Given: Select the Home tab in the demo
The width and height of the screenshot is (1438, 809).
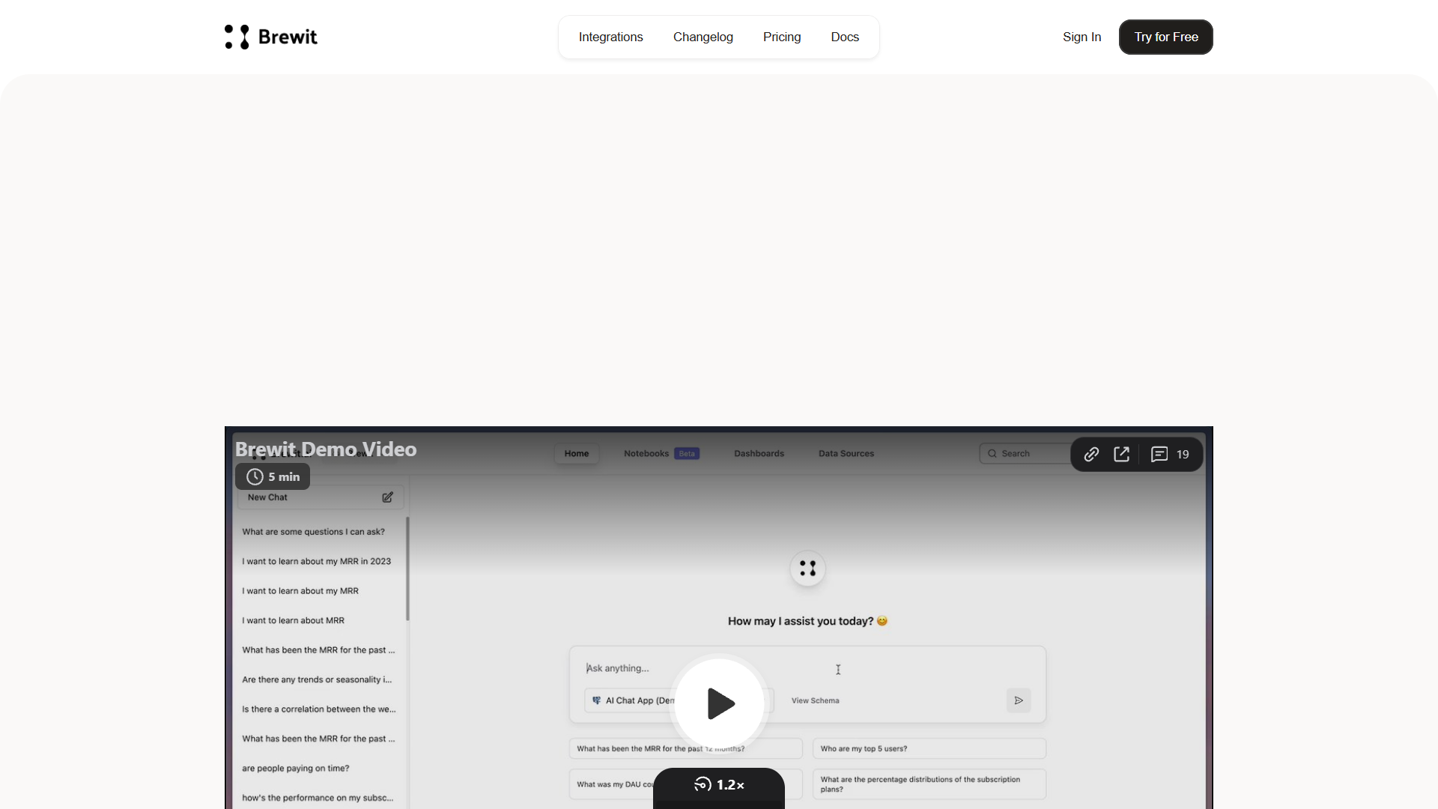Looking at the screenshot, I should (577, 453).
